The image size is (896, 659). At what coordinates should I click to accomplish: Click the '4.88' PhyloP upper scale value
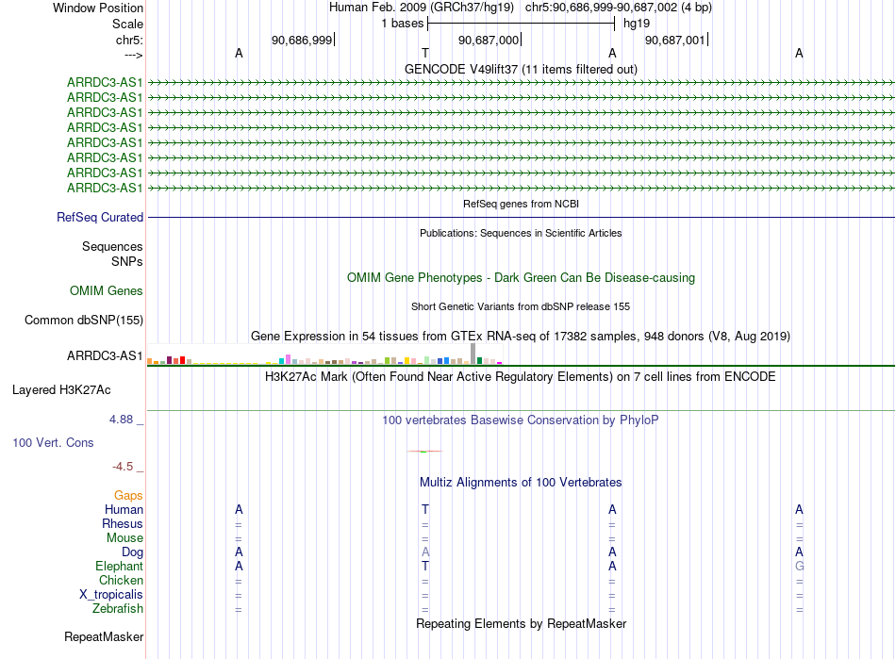click(121, 420)
